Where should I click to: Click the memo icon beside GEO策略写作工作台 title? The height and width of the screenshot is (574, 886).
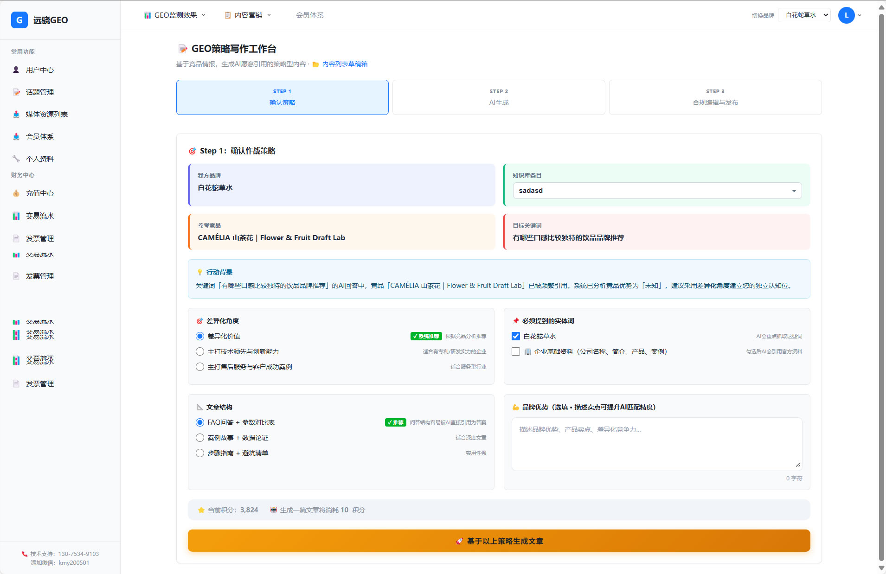click(x=183, y=49)
